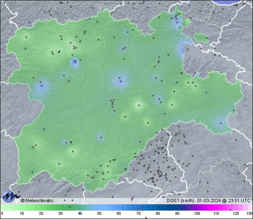Click the 70 label on the wind scale

[x=138, y=214]
